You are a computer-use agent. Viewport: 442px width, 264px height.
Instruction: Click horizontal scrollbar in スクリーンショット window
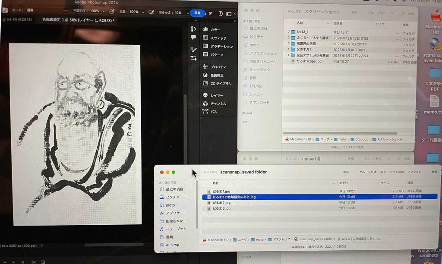340,133
